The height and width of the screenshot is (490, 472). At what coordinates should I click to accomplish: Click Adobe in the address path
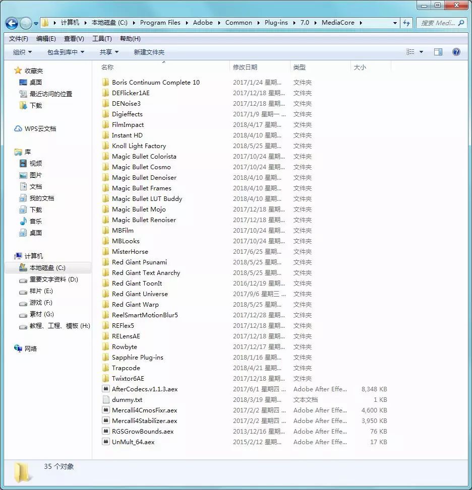pyautogui.click(x=203, y=23)
